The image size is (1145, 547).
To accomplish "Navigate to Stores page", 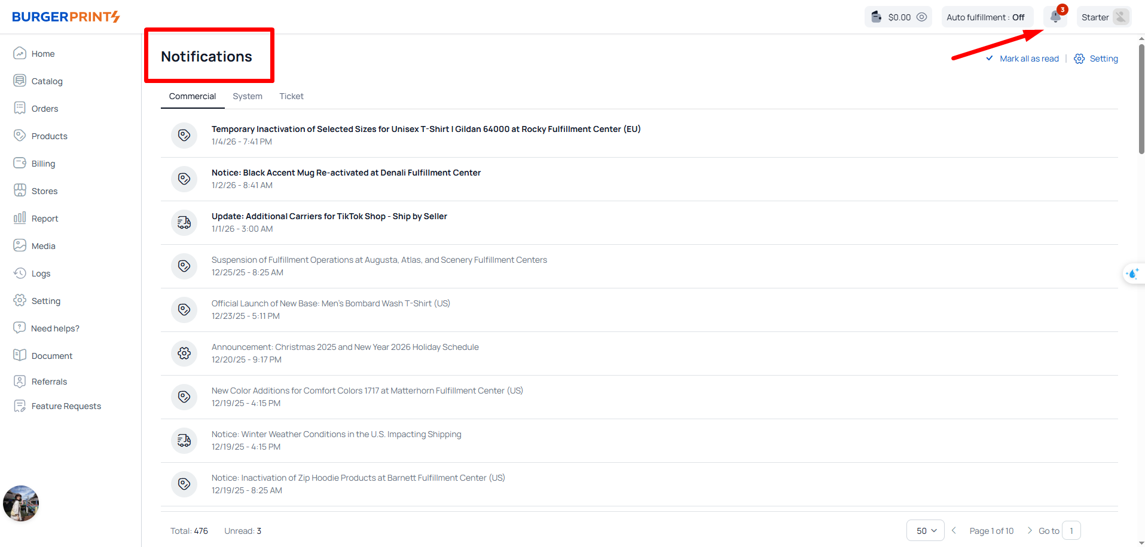I will click(44, 191).
